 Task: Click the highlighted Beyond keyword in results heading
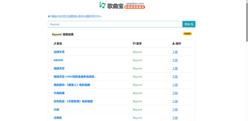point(56,34)
